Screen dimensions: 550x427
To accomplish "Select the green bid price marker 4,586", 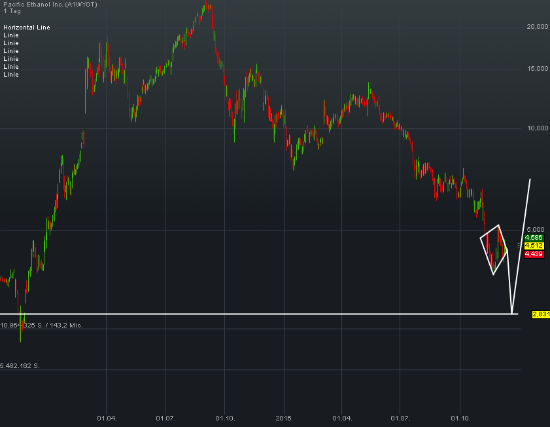I will [x=535, y=238].
